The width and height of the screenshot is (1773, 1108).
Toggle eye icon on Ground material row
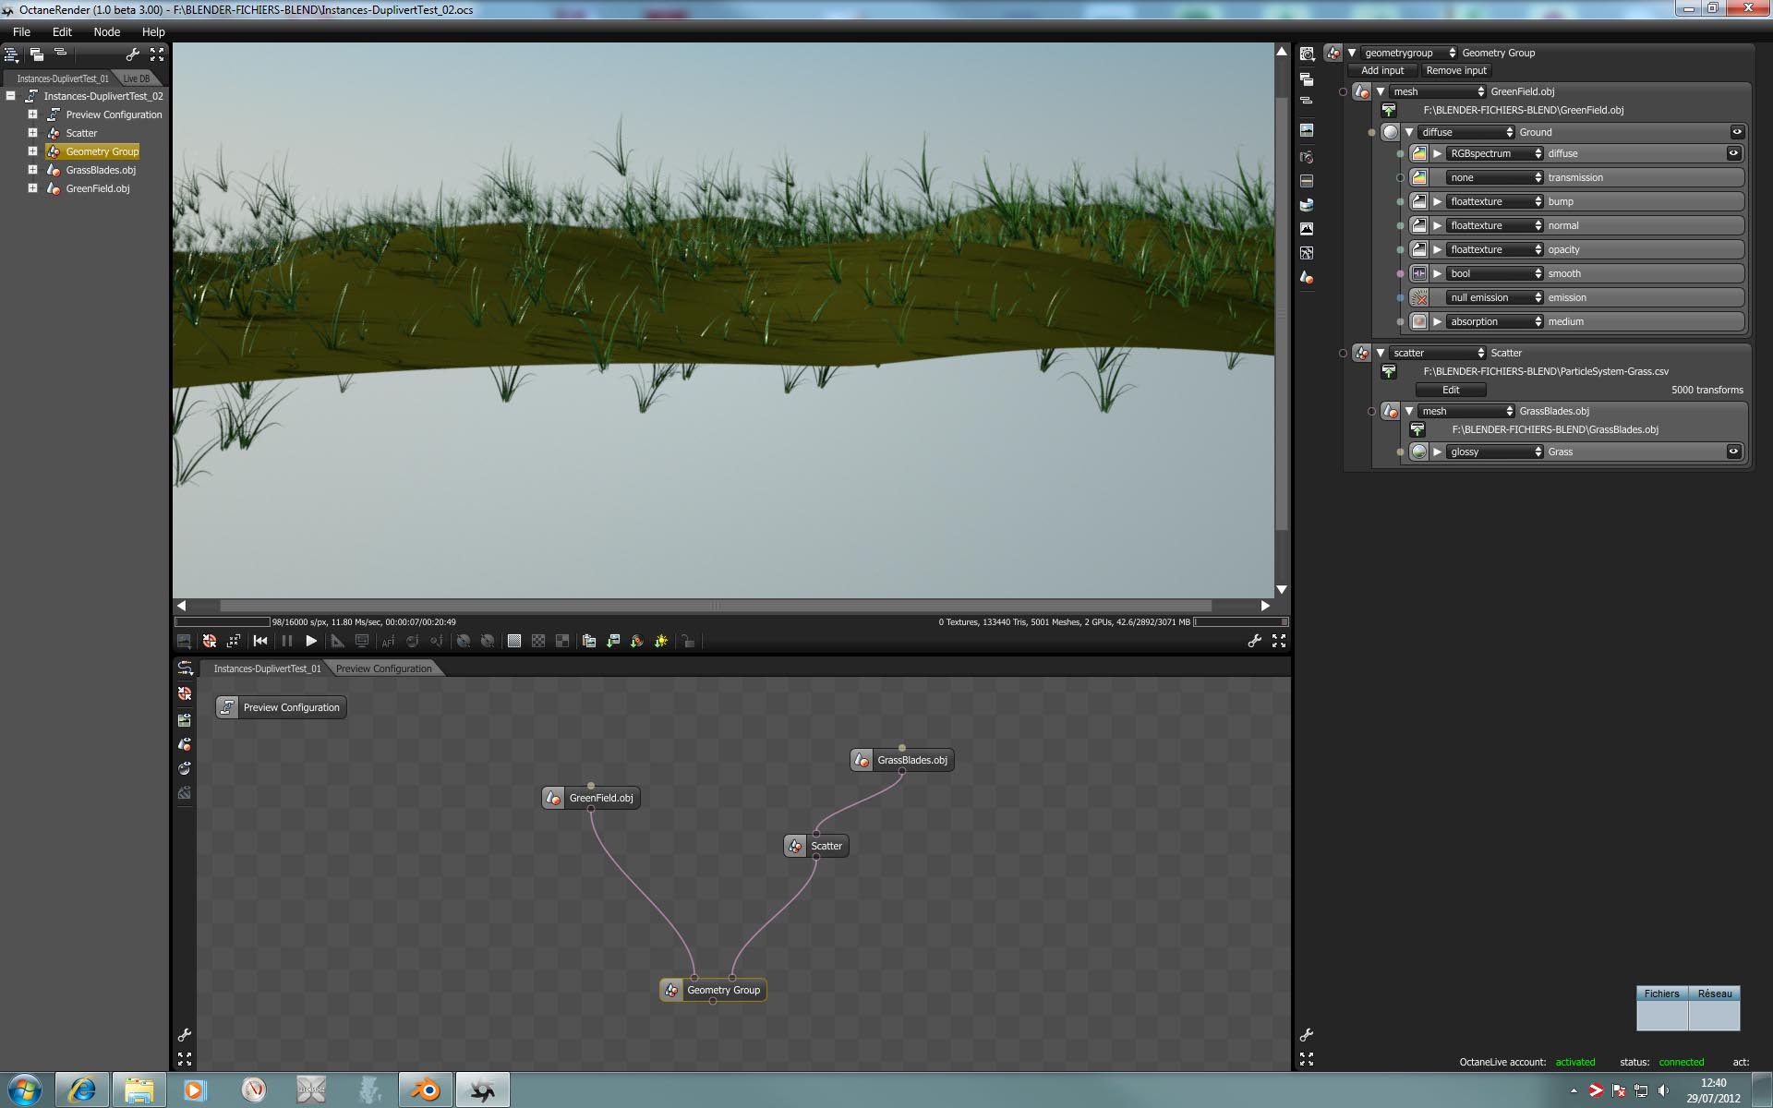coord(1736,132)
